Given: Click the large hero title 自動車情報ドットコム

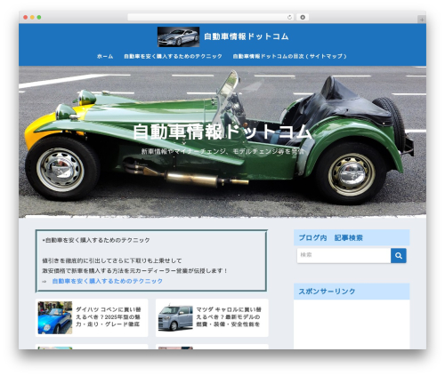Looking at the screenshot, I should pyautogui.click(x=222, y=132).
